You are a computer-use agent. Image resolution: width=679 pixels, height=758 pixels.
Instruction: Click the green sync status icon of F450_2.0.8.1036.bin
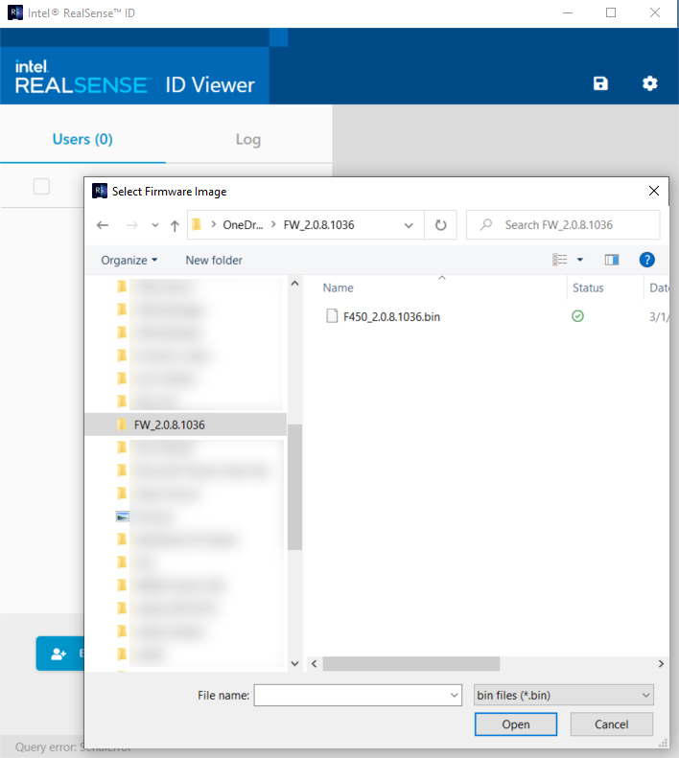[x=578, y=316]
